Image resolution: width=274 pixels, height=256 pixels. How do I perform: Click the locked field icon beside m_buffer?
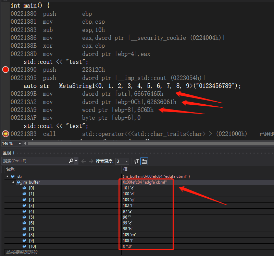click(x=20, y=182)
